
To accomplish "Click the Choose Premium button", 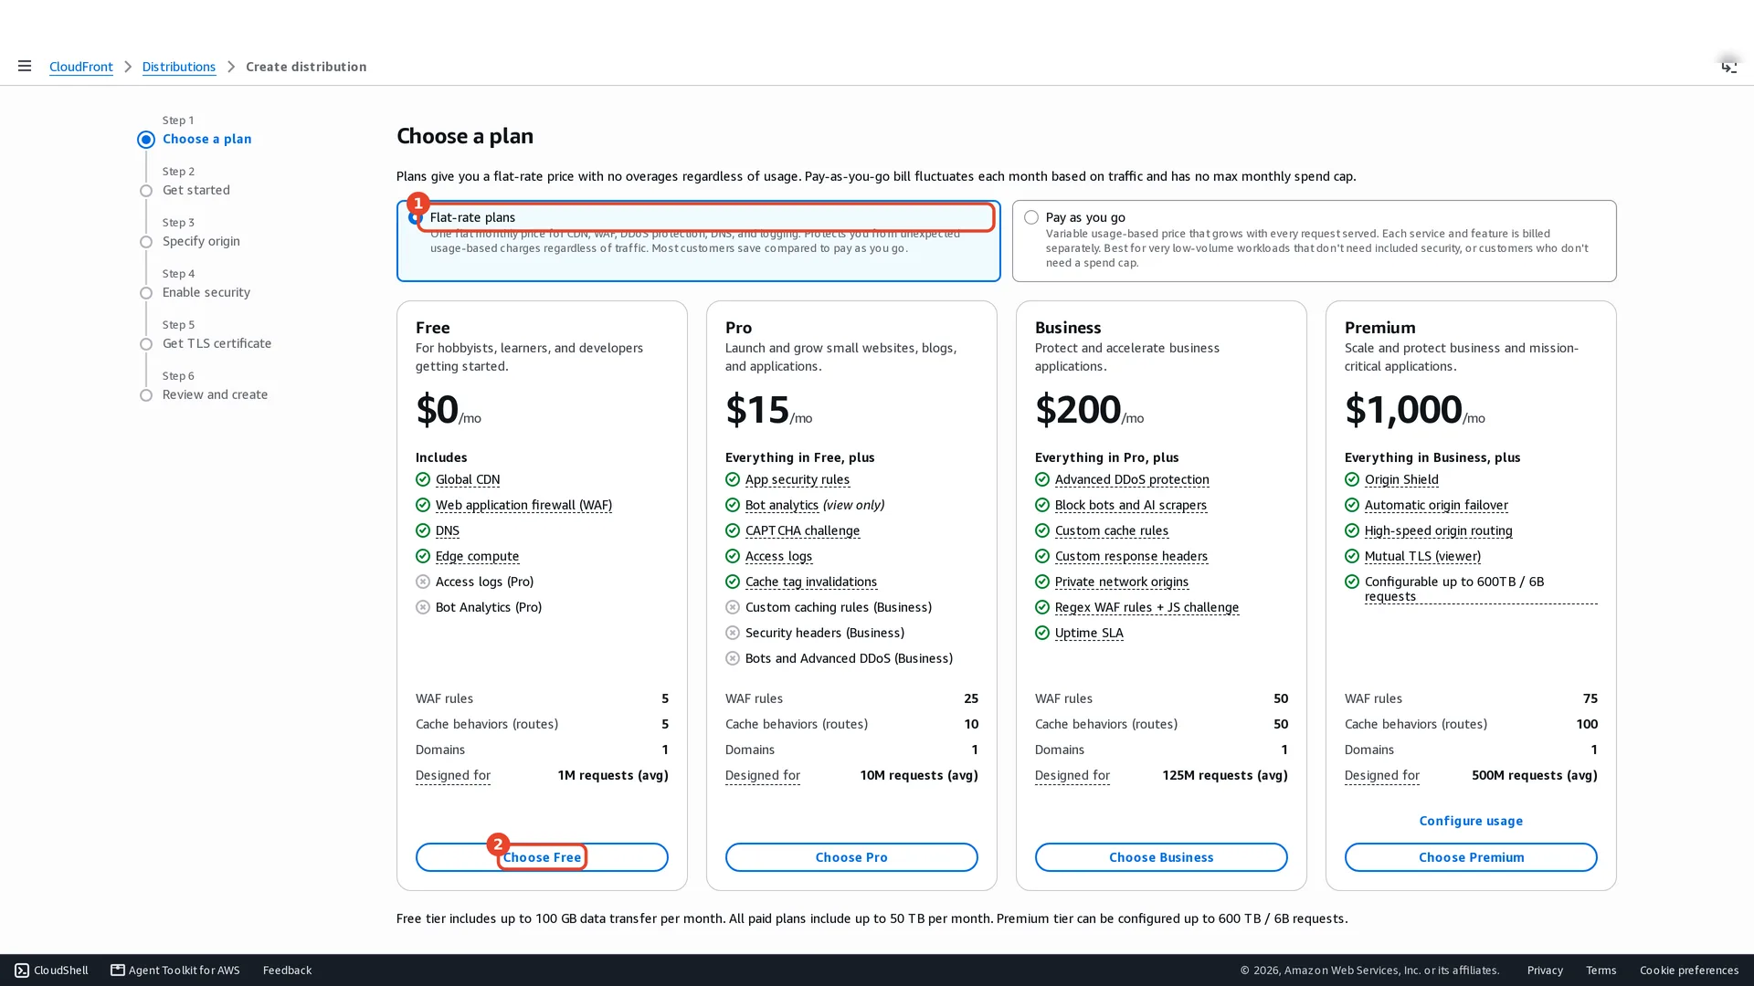I will click(1471, 857).
